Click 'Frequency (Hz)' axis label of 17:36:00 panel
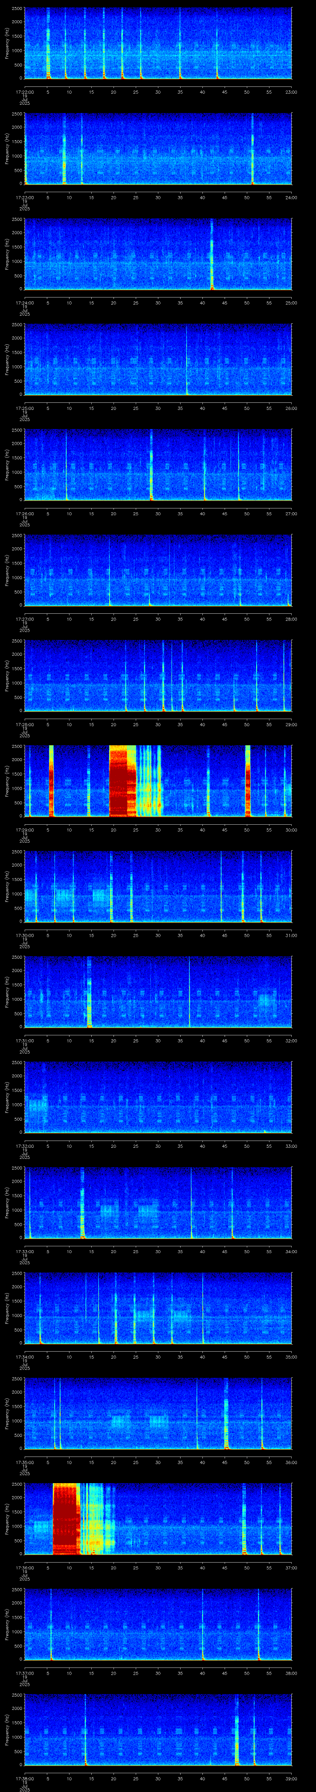Viewport: 316px width, 1792px height. (x=7, y=1519)
